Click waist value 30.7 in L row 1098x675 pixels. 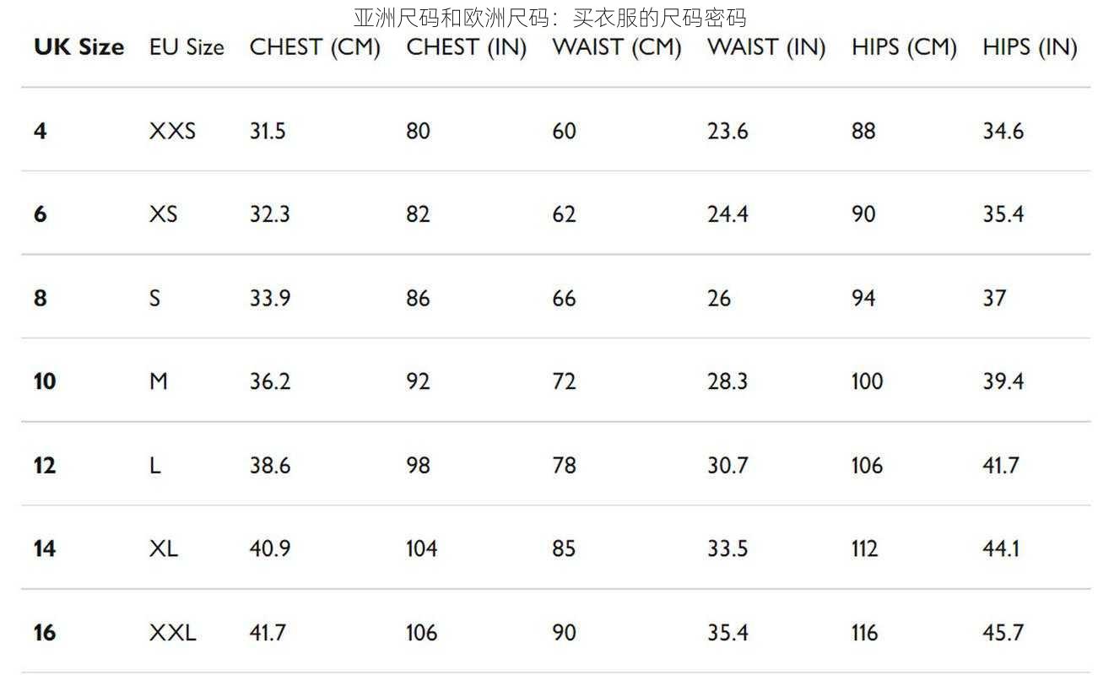[727, 465]
